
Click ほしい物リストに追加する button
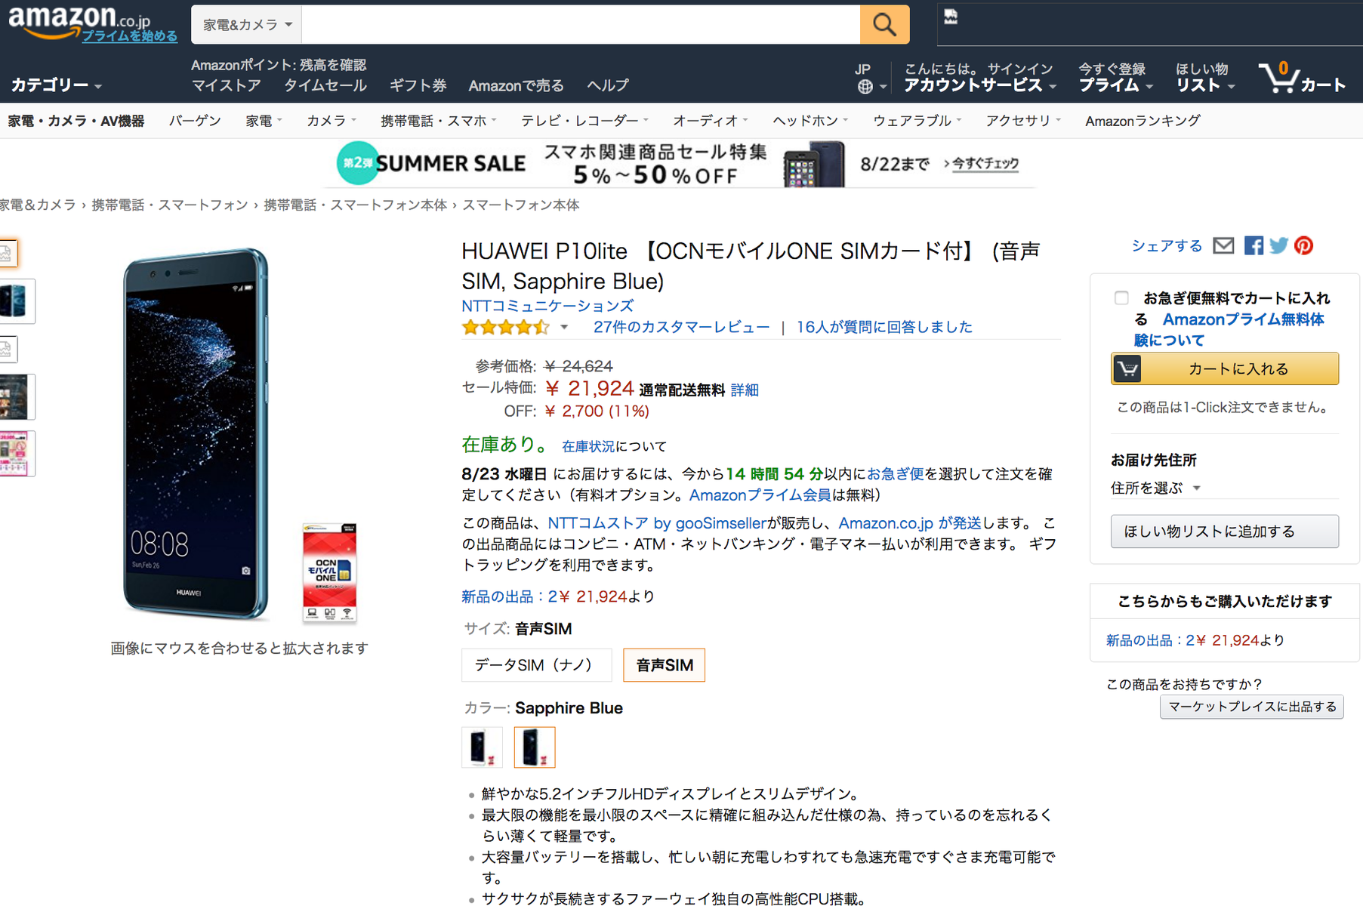[x=1224, y=532]
